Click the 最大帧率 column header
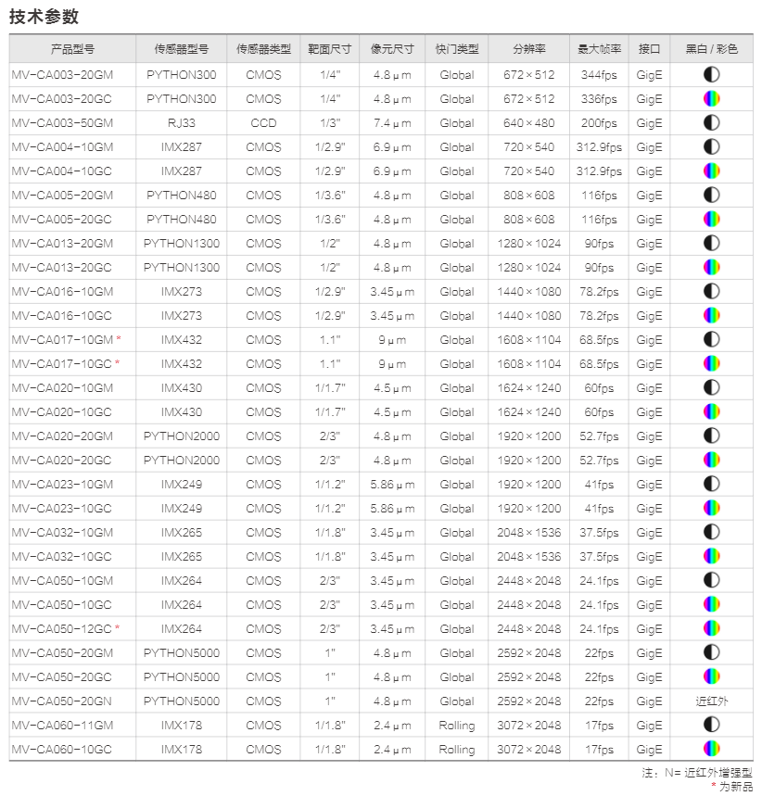This screenshot has height=796, width=762. (x=599, y=49)
